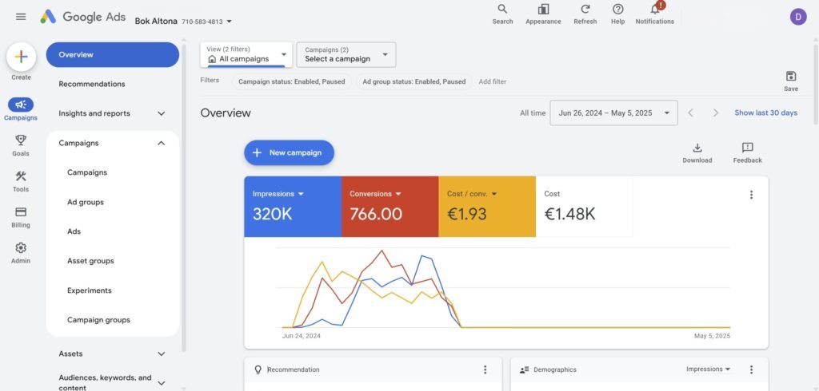Open the Tools section in sidebar

pyautogui.click(x=21, y=181)
